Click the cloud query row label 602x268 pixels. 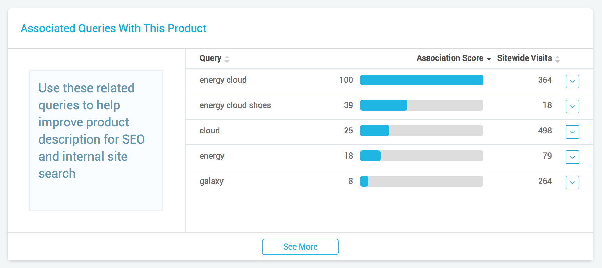(x=209, y=131)
